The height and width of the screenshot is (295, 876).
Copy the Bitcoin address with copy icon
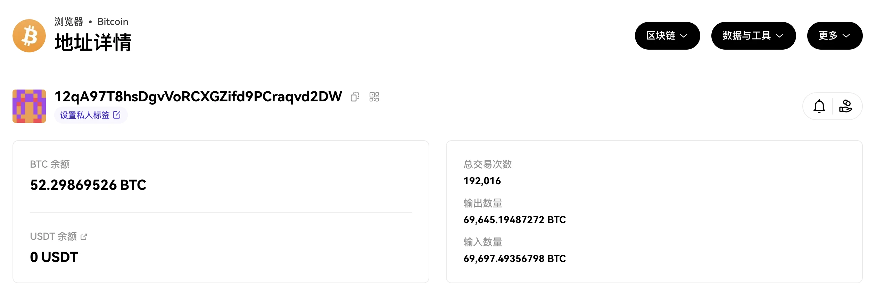tap(355, 97)
